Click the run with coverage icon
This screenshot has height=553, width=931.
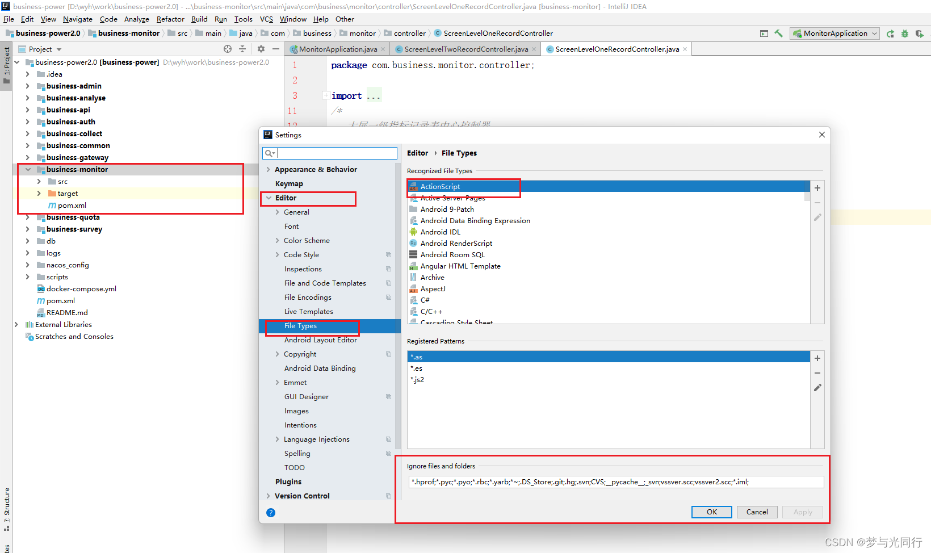[920, 33]
